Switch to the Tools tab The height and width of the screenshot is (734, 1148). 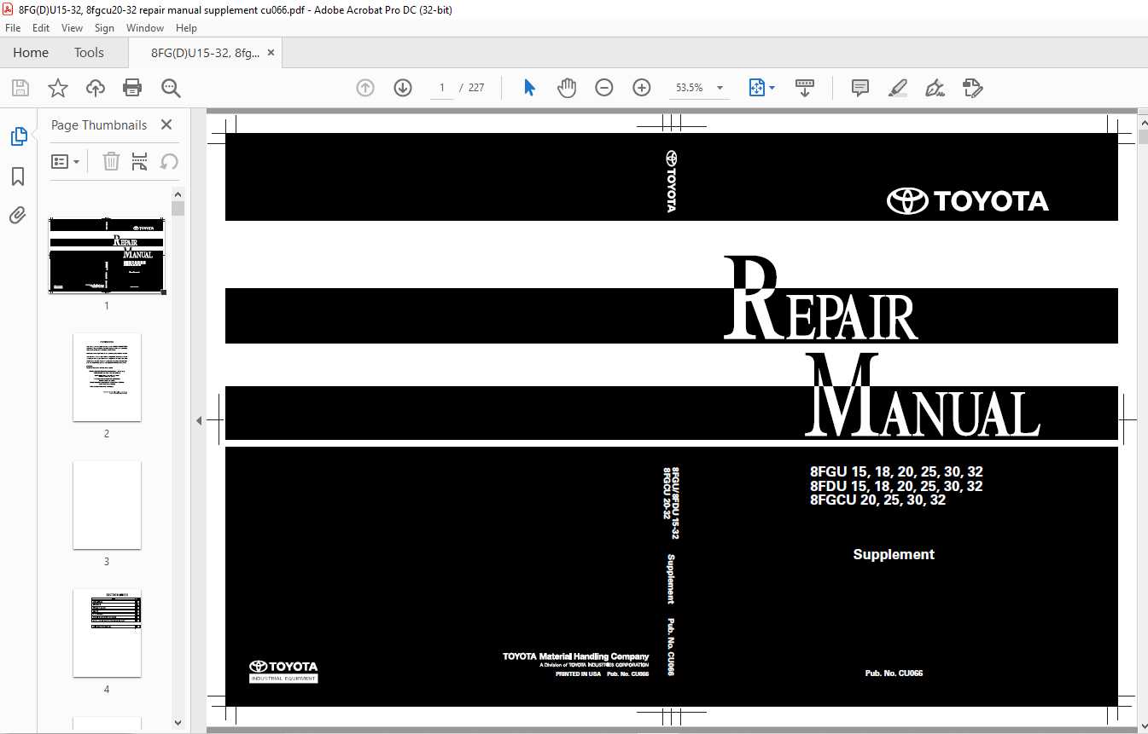click(x=89, y=53)
